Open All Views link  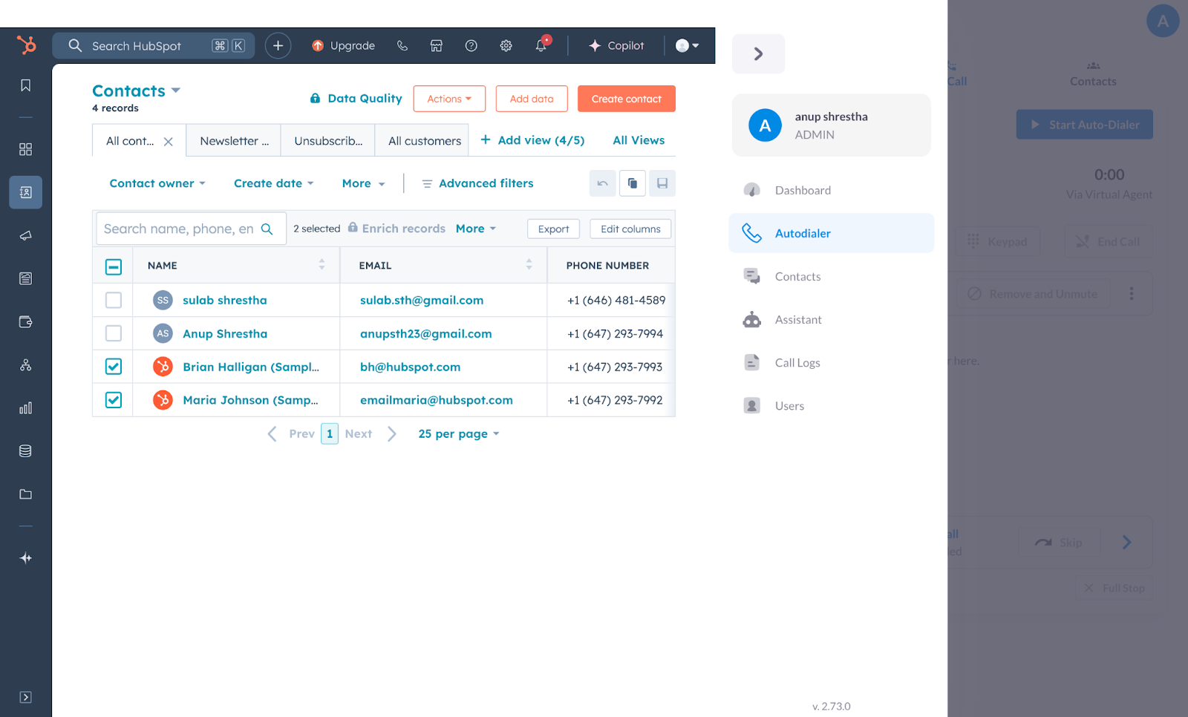[639, 140]
